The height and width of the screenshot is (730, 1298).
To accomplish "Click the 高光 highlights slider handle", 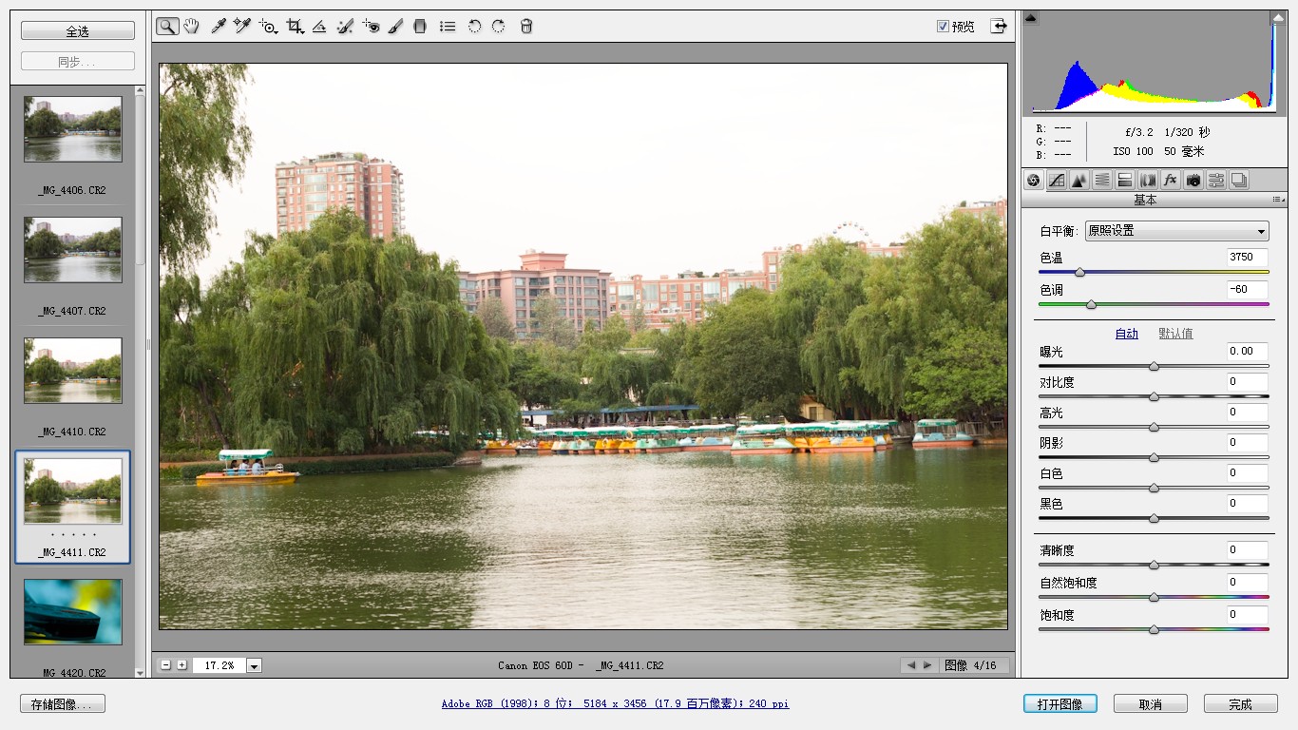I will coord(1154,427).
